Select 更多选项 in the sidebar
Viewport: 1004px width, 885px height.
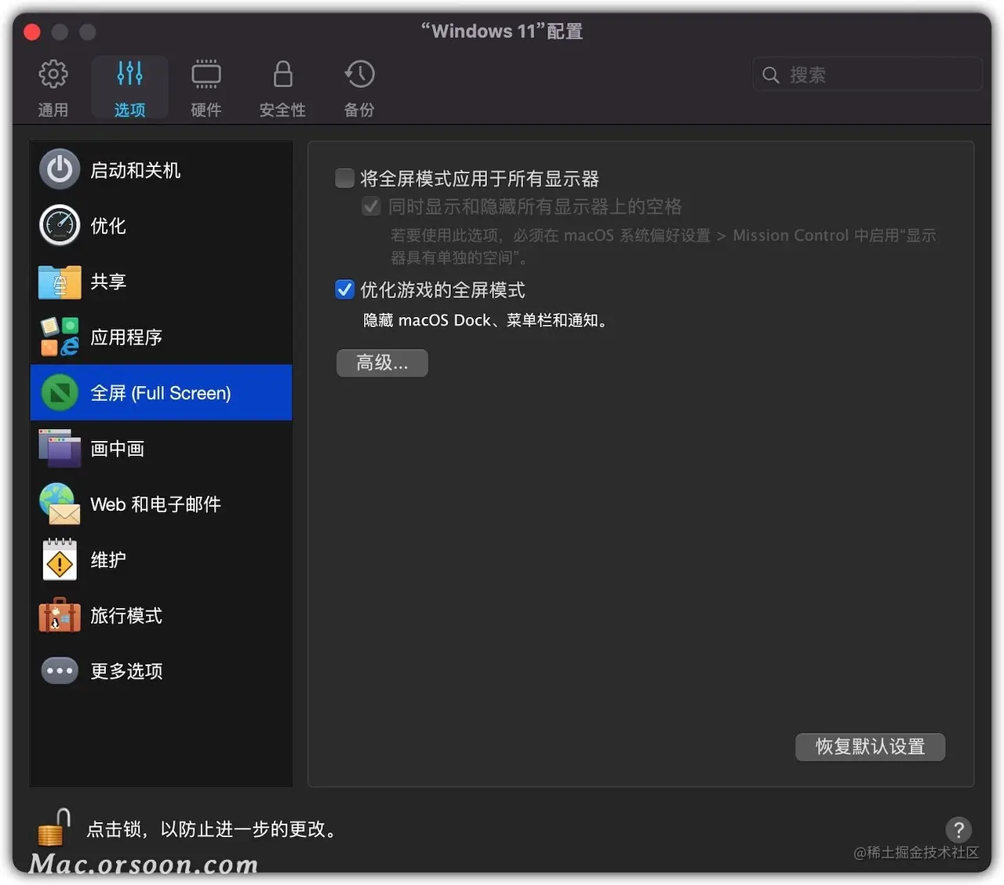point(161,672)
